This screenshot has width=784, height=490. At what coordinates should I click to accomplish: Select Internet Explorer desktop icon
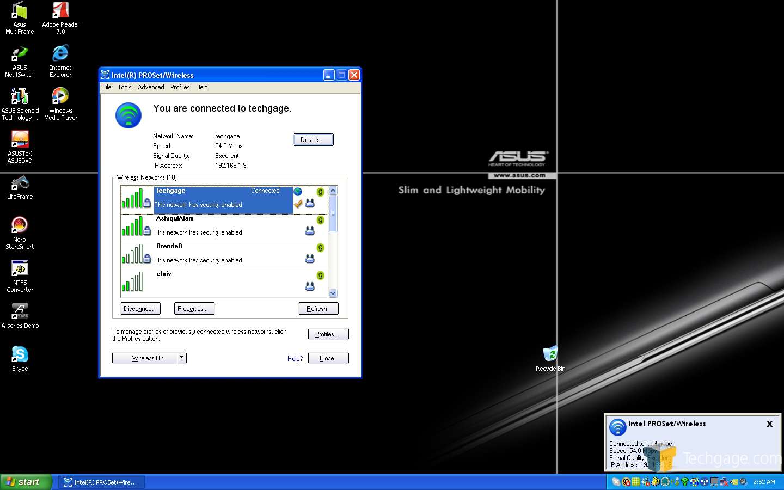pyautogui.click(x=60, y=62)
